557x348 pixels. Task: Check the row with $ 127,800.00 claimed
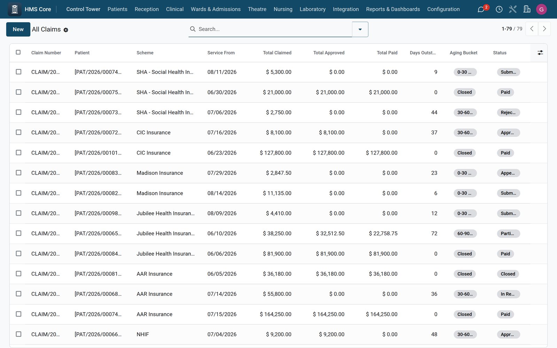point(18,152)
